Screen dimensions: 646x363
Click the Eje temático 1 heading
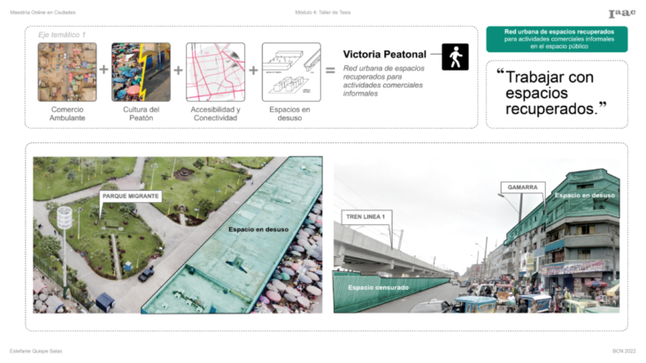click(x=62, y=34)
